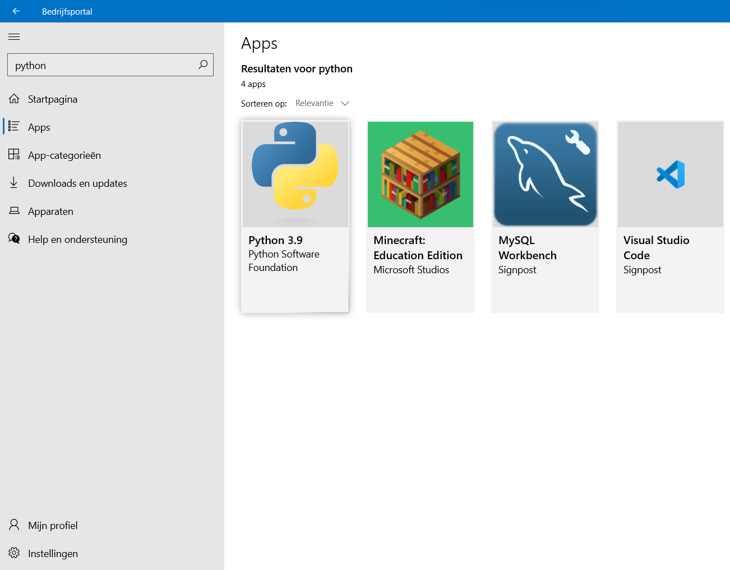Open Instellingen
Image resolution: width=730 pixels, height=570 pixels.
tap(53, 554)
